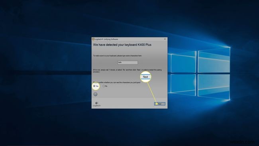Click the Logitech logo

coord(97,104)
